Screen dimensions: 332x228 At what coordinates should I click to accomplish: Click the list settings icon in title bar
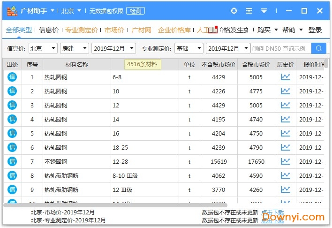249,11
